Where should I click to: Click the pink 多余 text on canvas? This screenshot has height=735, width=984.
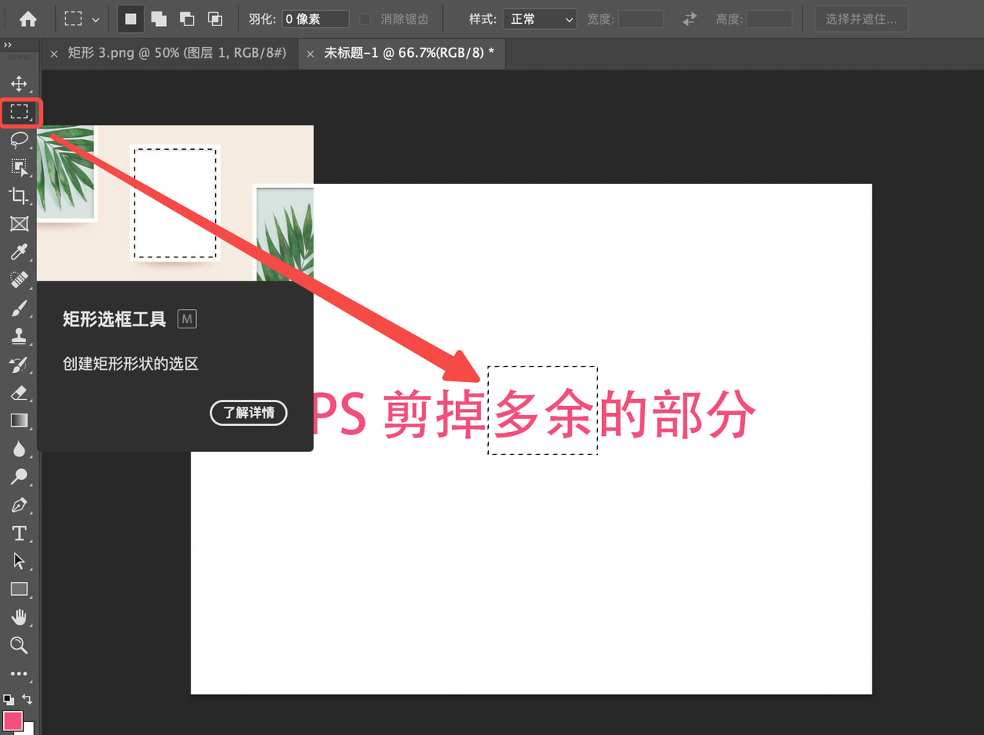click(x=544, y=414)
